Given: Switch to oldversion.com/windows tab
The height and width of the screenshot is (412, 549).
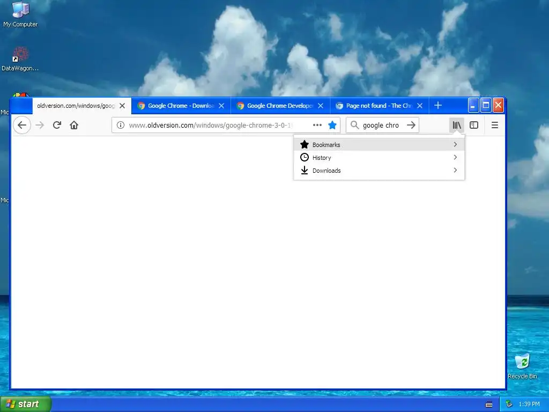Looking at the screenshot, I should click(x=82, y=106).
